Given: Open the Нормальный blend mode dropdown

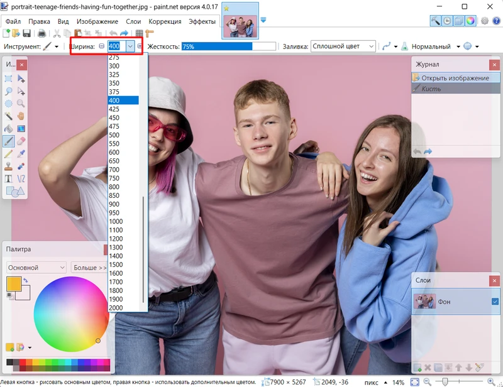Looking at the screenshot, I should (x=458, y=47).
